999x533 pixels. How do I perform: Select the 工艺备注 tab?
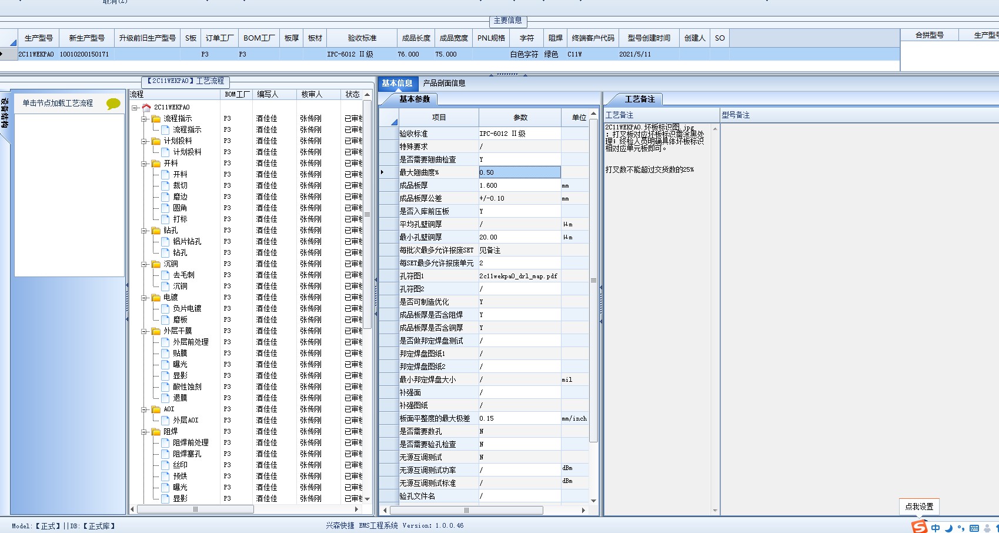click(x=640, y=99)
